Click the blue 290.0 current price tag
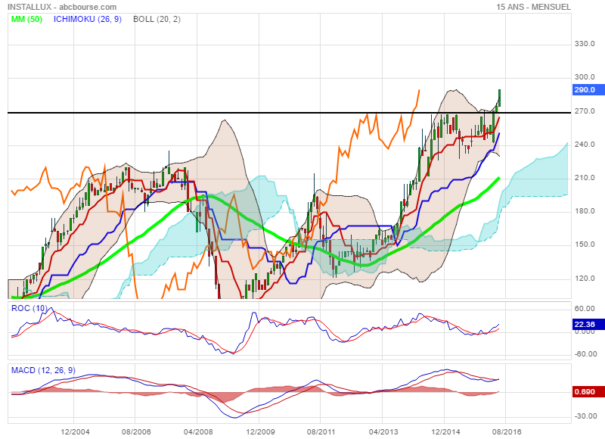Screen dimensions: 605x439 pyautogui.click(x=588, y=90)
